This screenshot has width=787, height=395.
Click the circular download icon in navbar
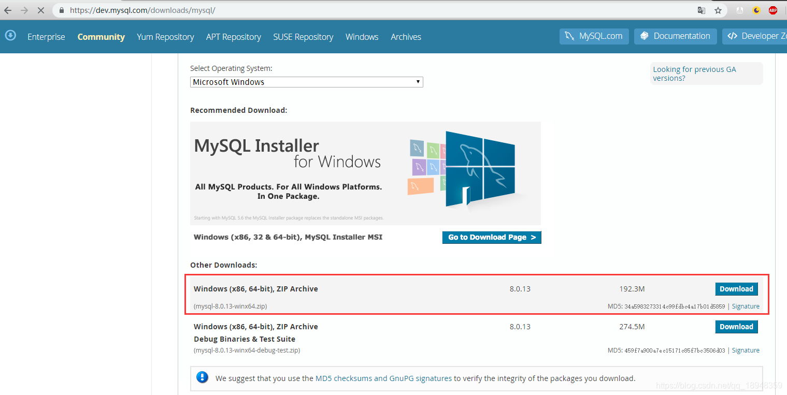(10, 35)
